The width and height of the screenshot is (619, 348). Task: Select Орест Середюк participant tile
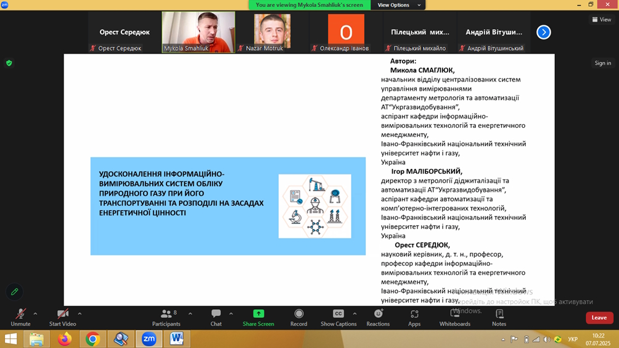pyautogui.click(x=125, y=32)
